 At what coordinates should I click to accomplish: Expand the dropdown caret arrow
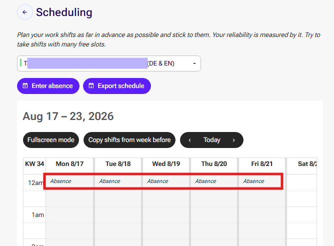(194, 63)
